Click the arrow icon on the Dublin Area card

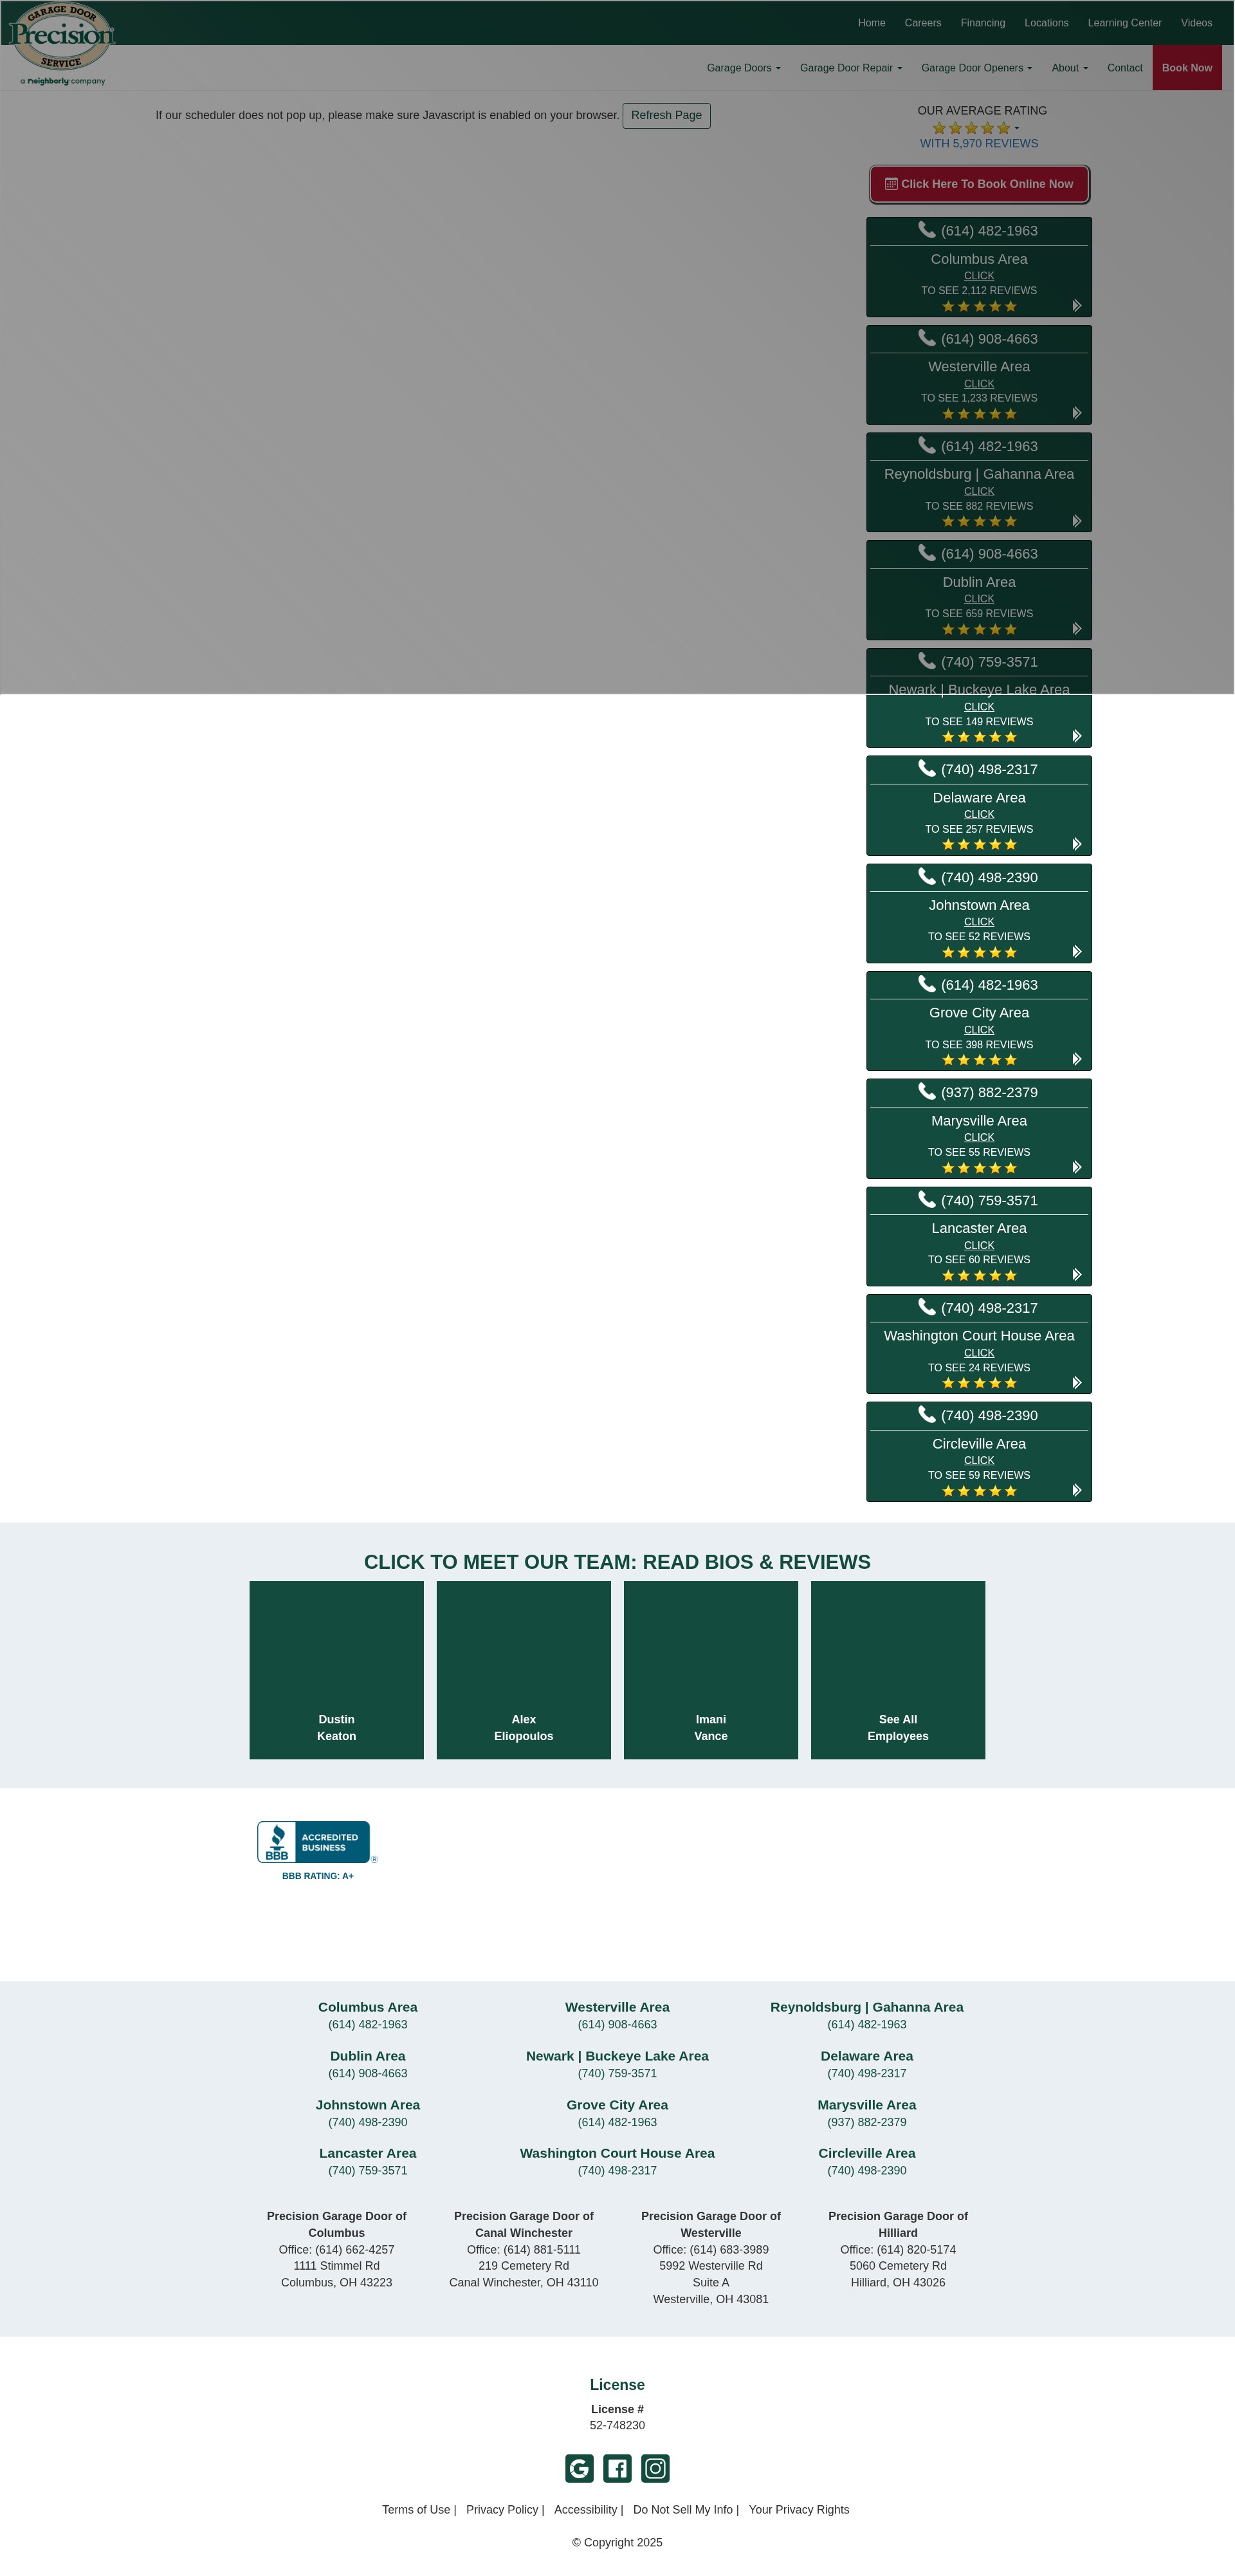(1076, 629)
